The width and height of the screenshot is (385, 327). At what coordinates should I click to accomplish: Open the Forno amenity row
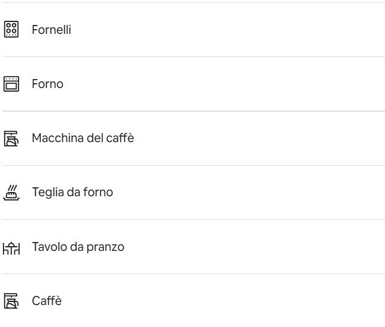[x=192, y=84]
